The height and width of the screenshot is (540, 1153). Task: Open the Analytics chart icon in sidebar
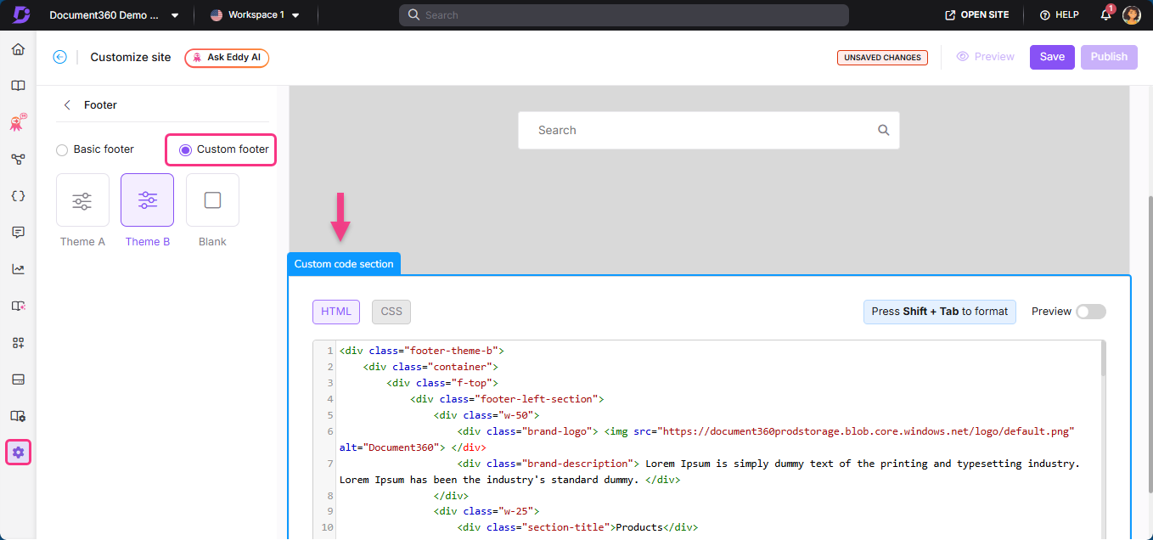pos(18,269)
